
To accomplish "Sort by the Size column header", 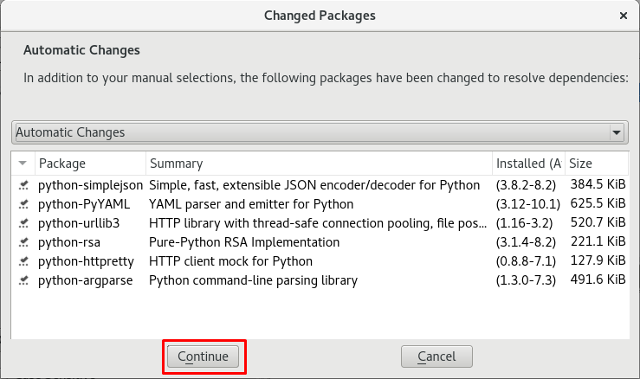I will click(597, 164).
